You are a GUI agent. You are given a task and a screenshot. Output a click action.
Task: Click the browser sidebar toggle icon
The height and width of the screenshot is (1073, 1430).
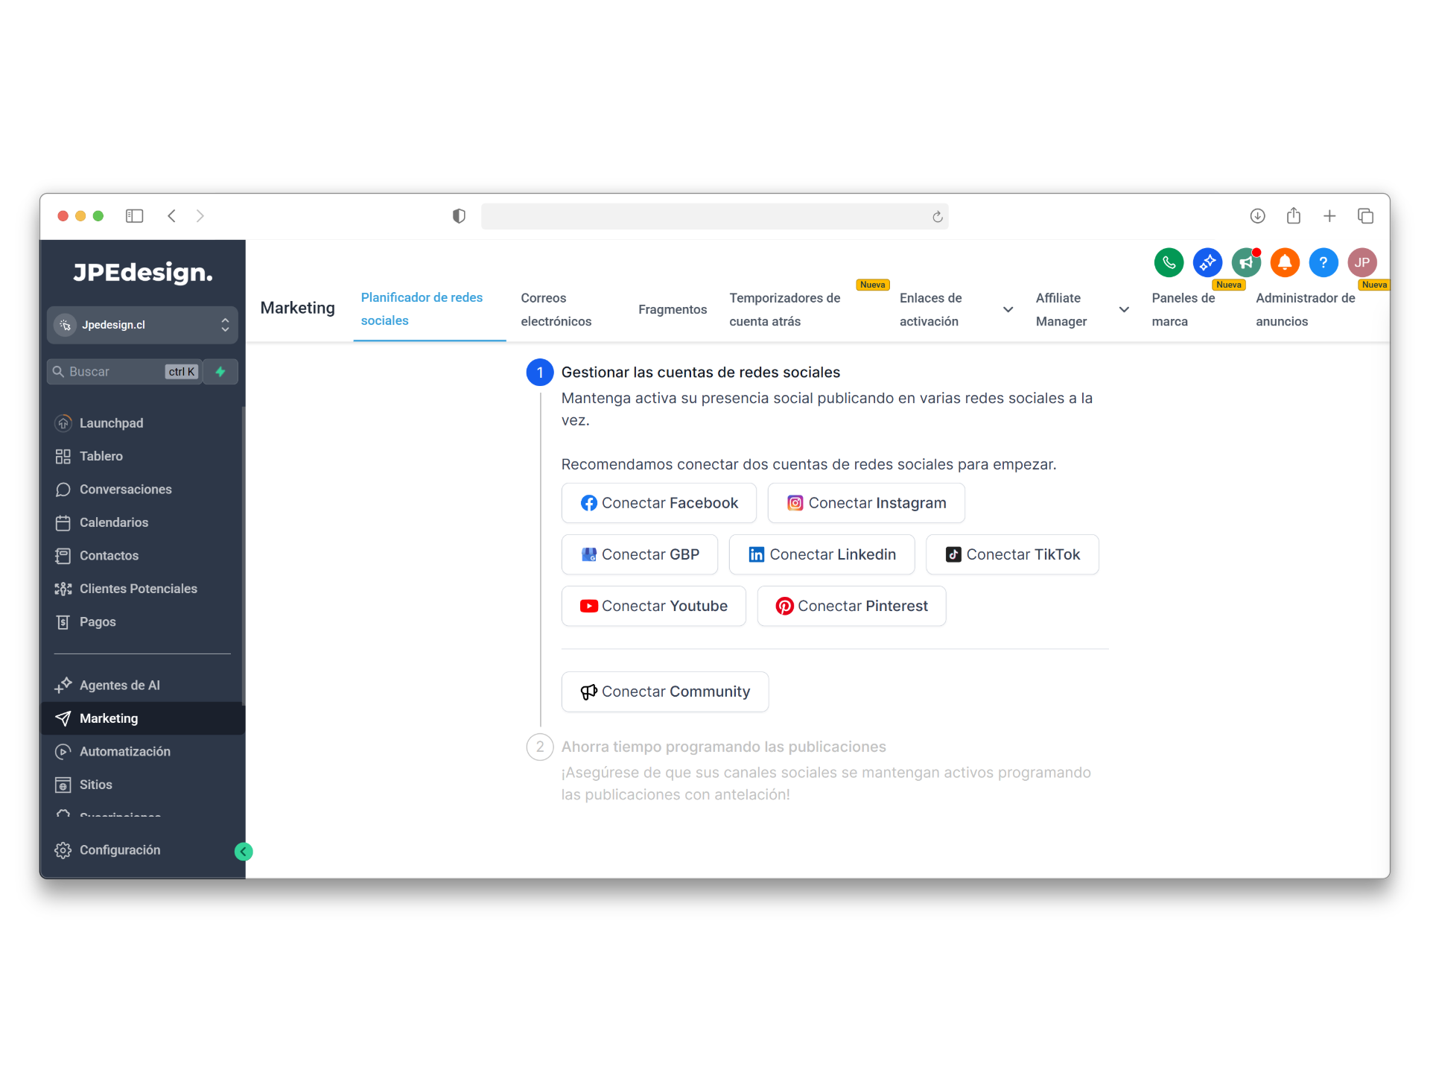134,216
